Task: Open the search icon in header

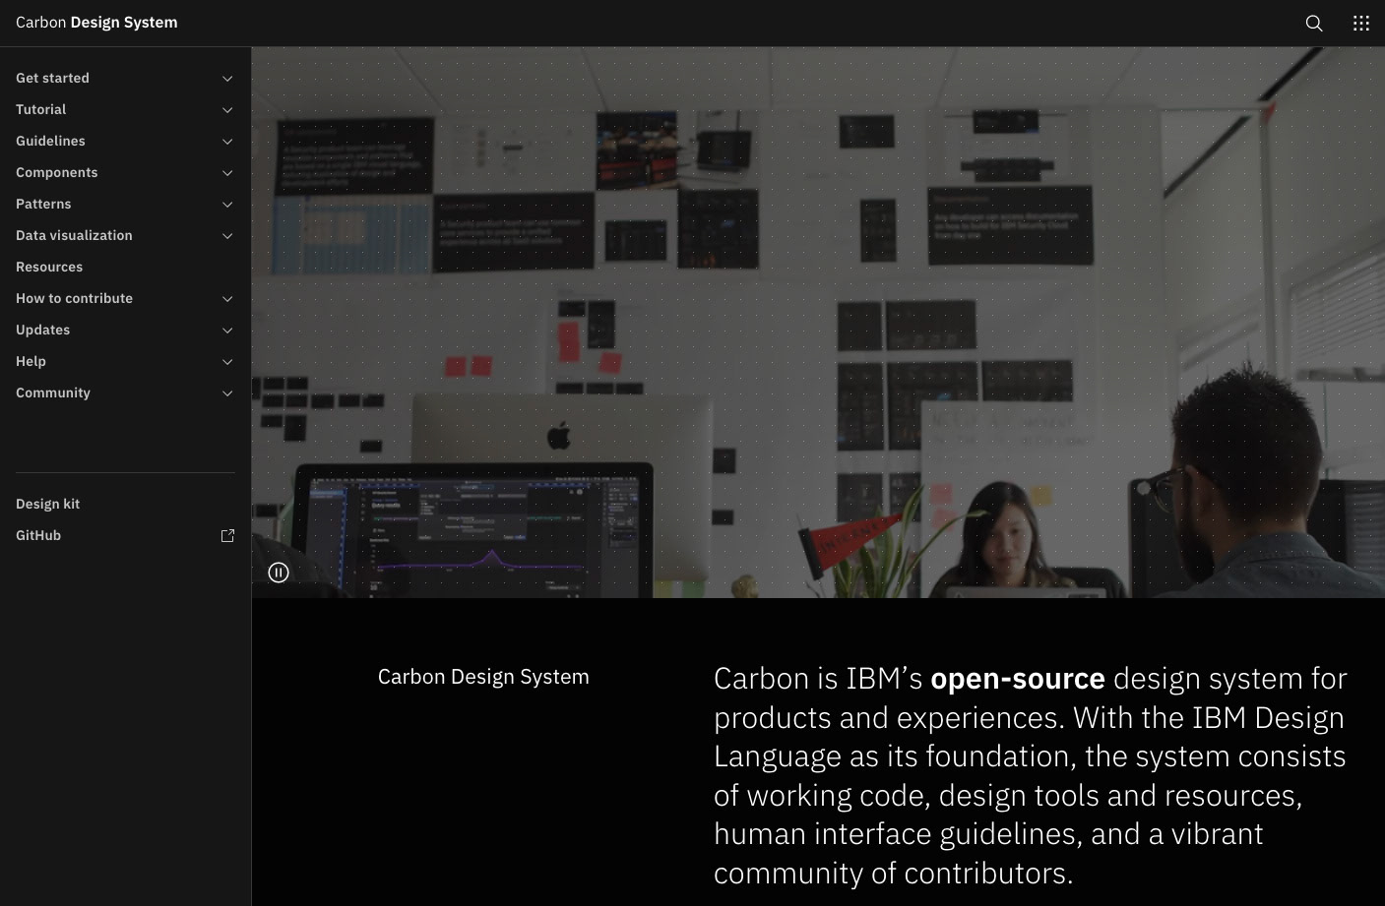Action: [1314, 23]
